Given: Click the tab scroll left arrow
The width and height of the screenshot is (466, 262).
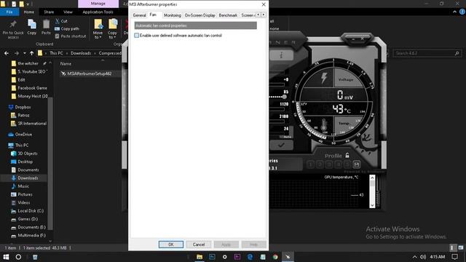Looking at the screenshot, I should click(x=258, y=15).
